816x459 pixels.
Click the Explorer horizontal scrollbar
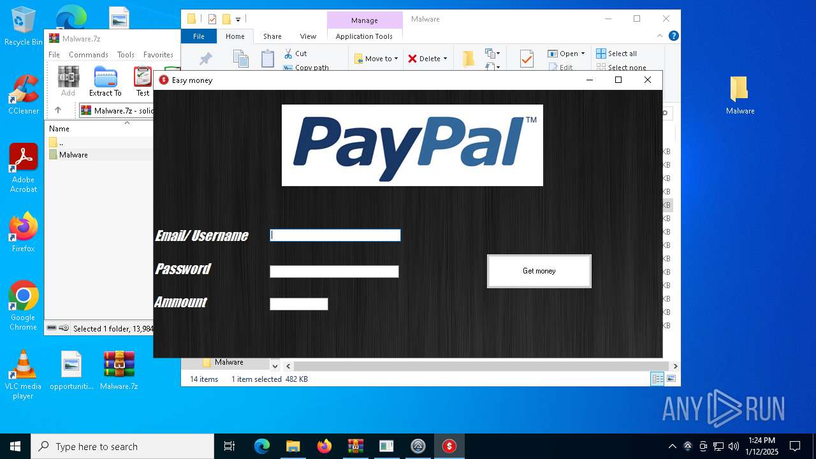[x=481, y=366]
